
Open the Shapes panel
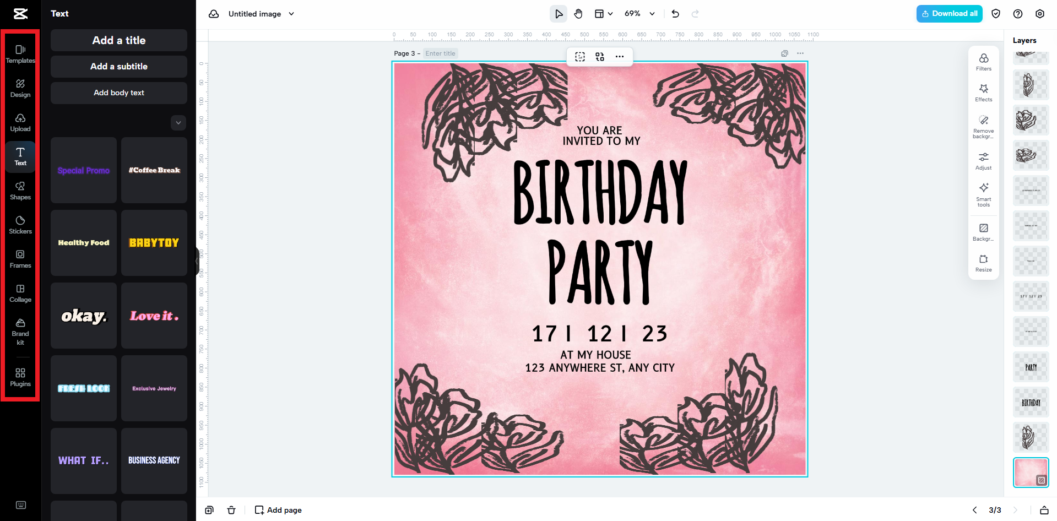pyautogui.click(x=20, y=191)
